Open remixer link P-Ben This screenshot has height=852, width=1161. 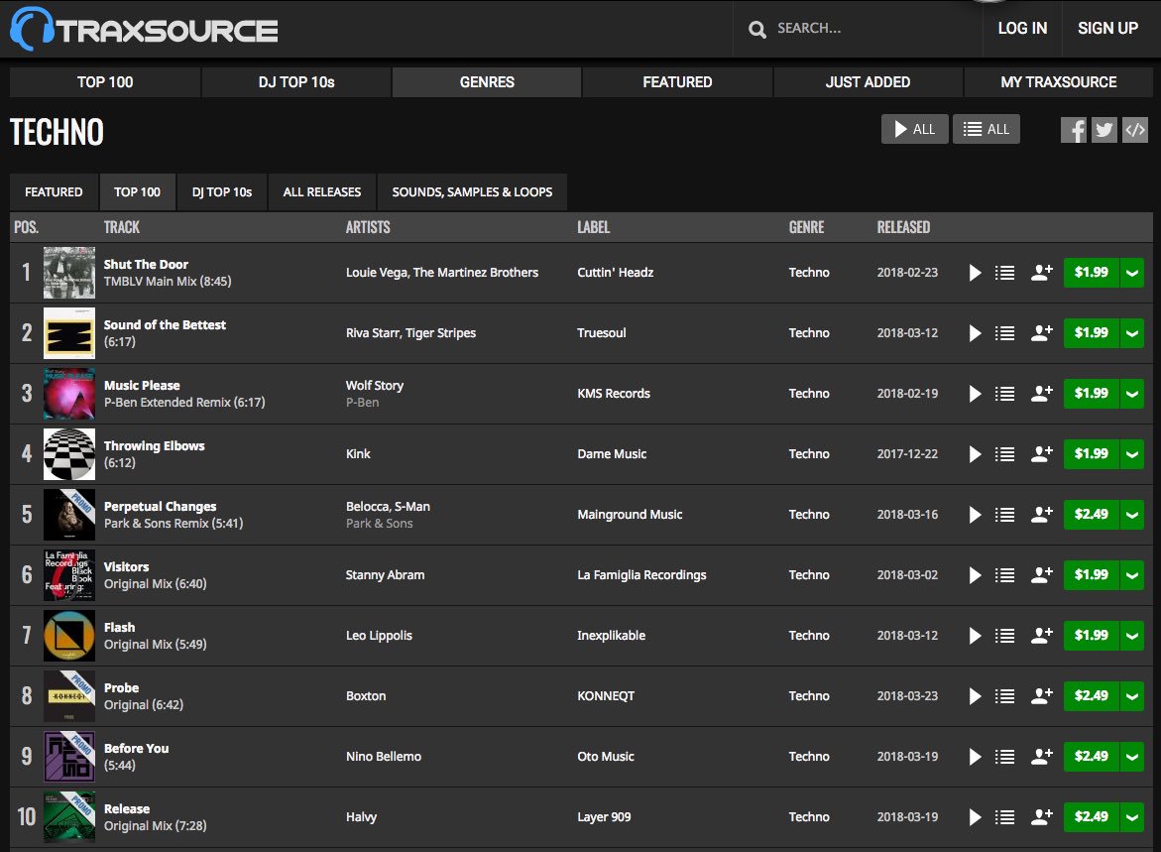[362, 403]
